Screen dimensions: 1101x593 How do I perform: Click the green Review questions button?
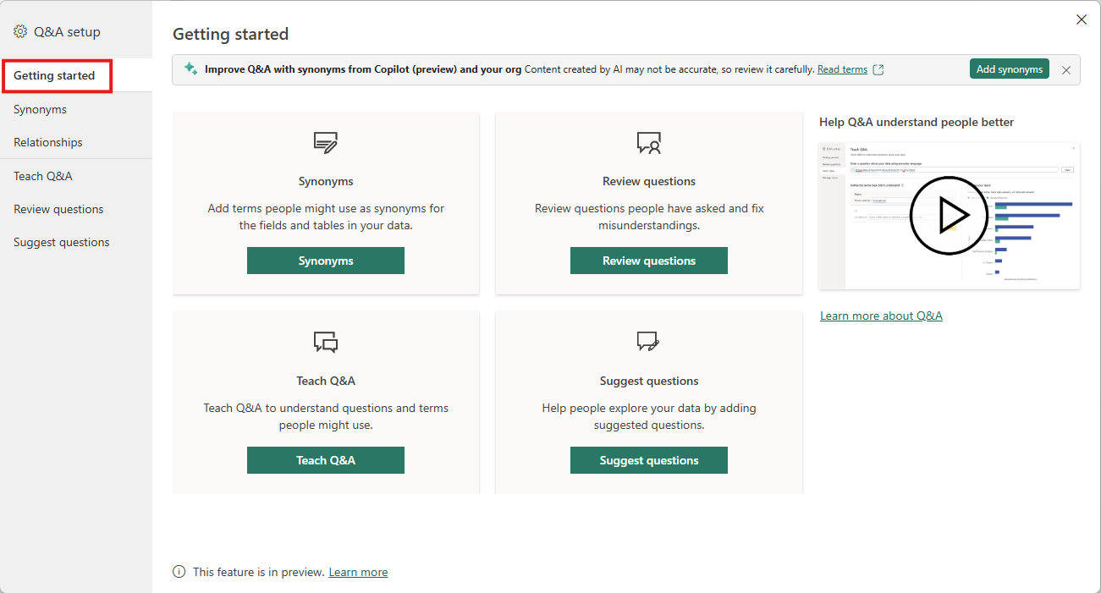(649, 261)
